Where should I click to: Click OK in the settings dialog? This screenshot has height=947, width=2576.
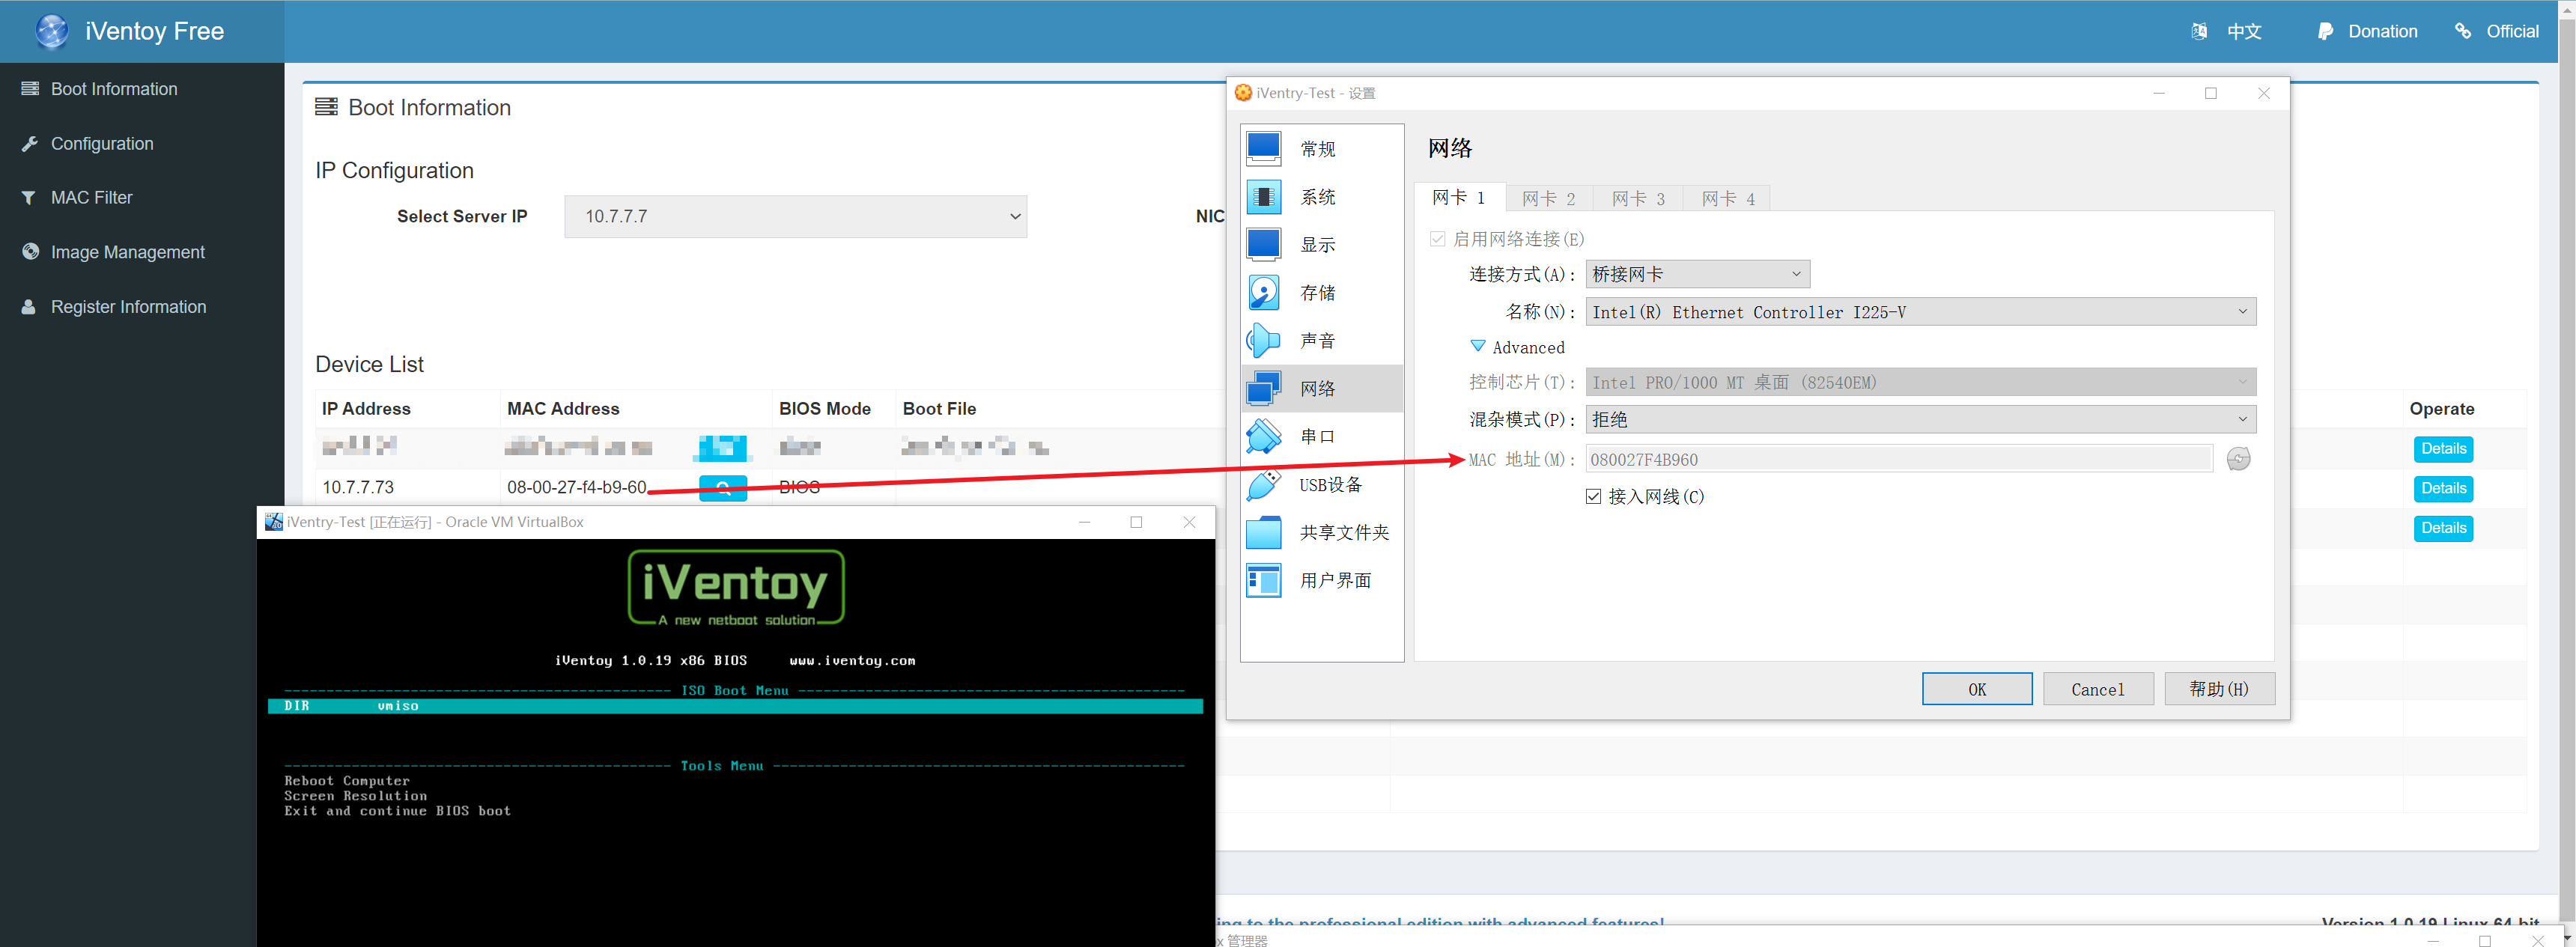1977,688
